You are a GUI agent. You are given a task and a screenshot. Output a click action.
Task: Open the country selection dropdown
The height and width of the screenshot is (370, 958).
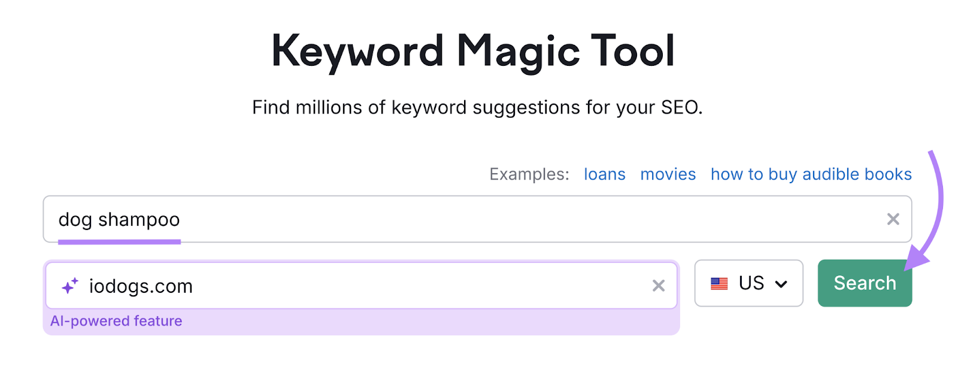tap(748, 283)
